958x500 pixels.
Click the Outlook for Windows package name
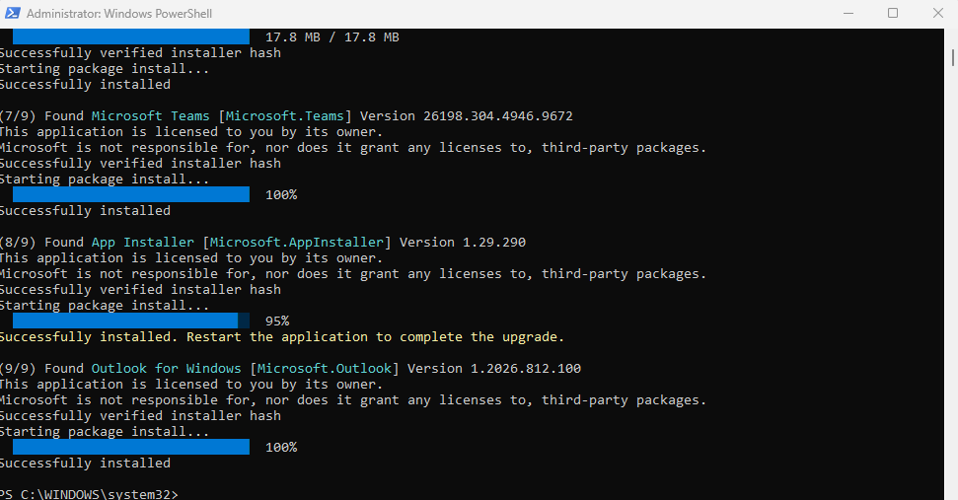point(166,369)
